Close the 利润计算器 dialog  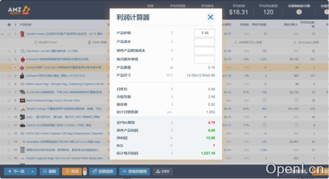pos(211,17)
